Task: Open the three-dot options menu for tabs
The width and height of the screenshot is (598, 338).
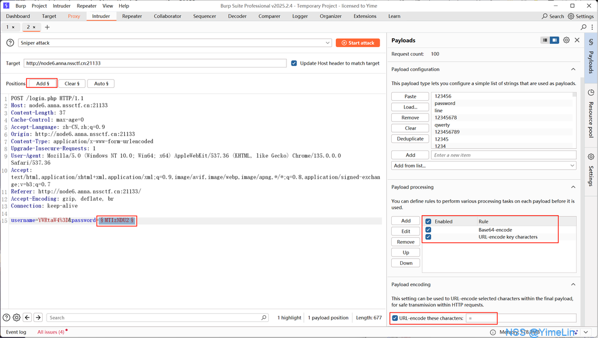Action: tap(592, 27)
